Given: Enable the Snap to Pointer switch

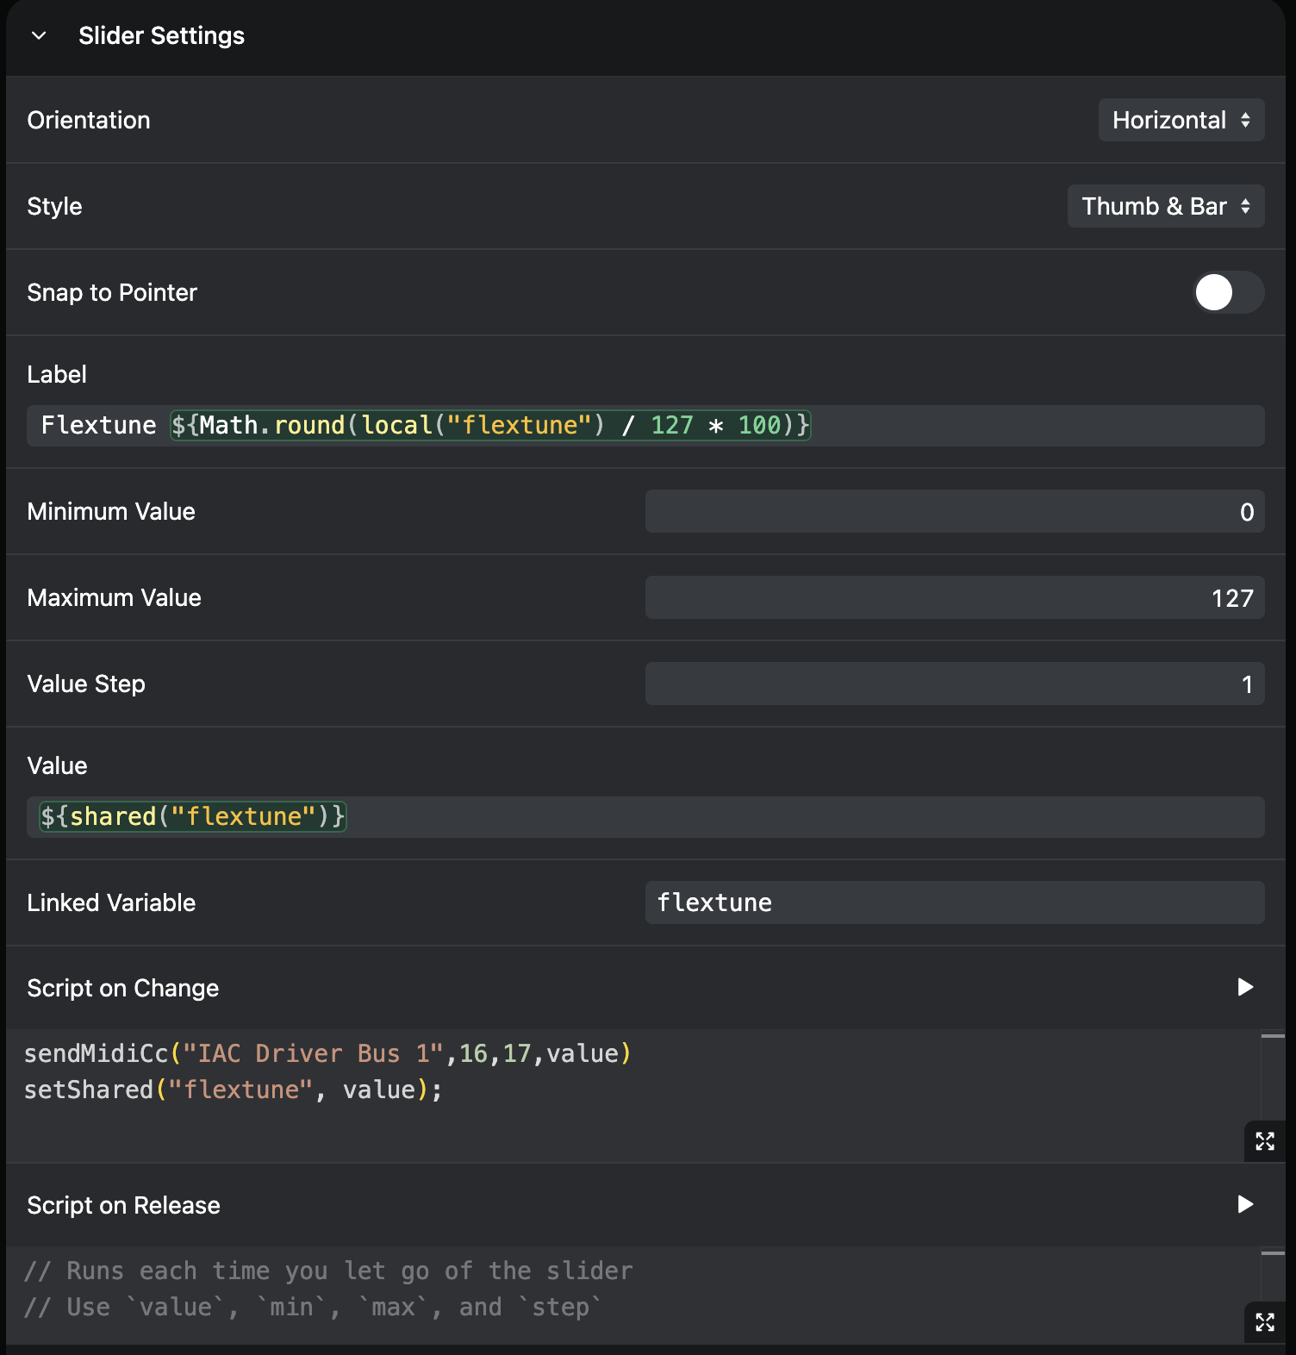Looking at the screenshot, I should (x=1227, y=292).
